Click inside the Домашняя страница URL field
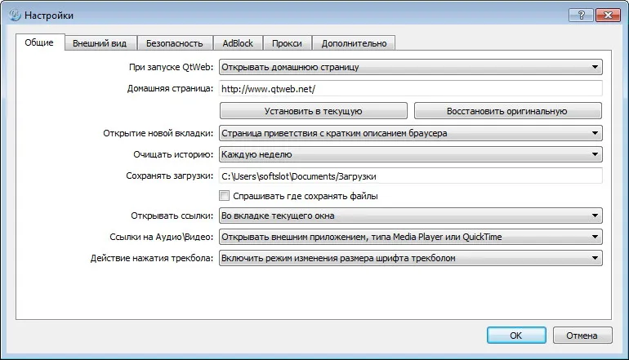 (x=410, y=89)
